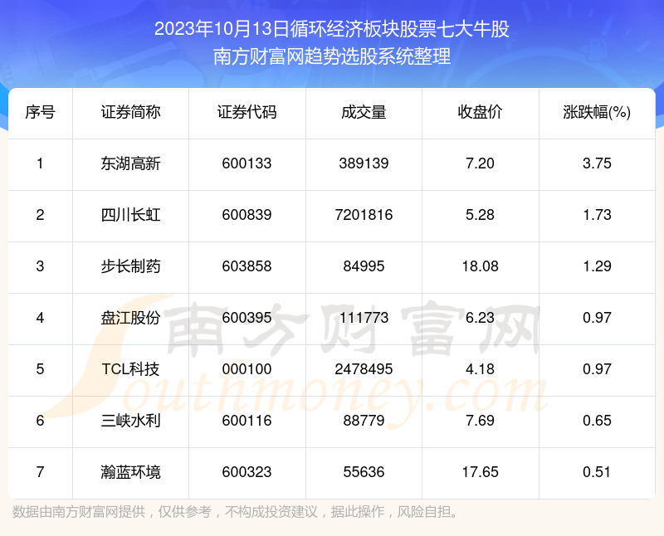Click volume value 111773
This screenshot has width=664, height=536.
[x=364, y=318]
